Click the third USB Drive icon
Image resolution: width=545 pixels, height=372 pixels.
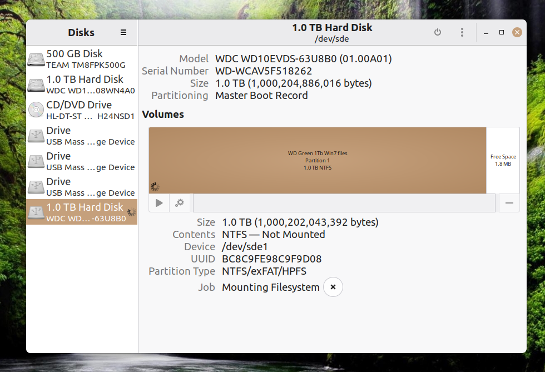[x=36, y=187]
